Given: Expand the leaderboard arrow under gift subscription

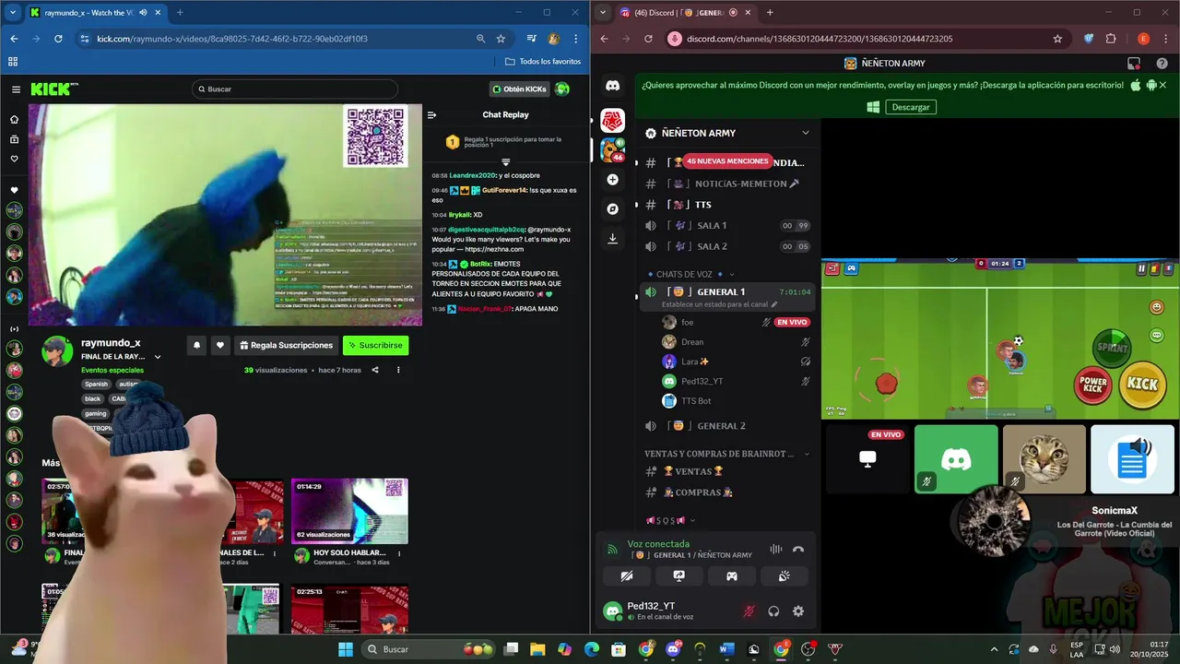Looking at the screenshot, I should coord(505,162).
